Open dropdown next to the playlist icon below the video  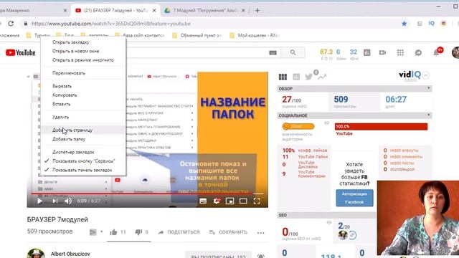pyautogui.click(x=101, y=232)
